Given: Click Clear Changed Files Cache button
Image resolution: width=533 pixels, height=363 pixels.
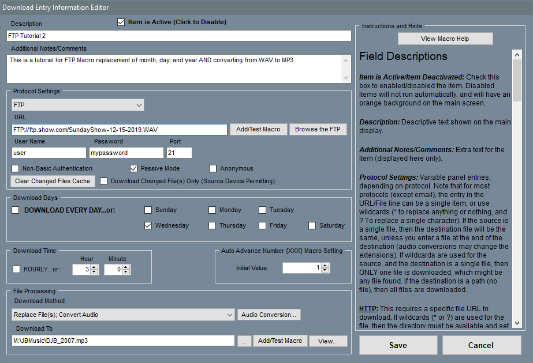Looking at the screenshot, I should (x=53, y=181).
